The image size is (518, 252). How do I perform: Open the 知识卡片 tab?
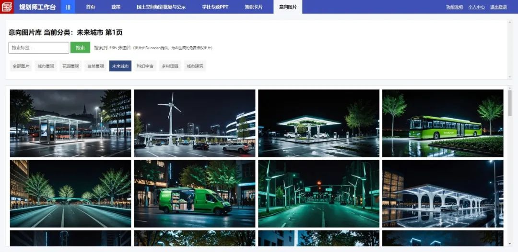coord(253,7)
